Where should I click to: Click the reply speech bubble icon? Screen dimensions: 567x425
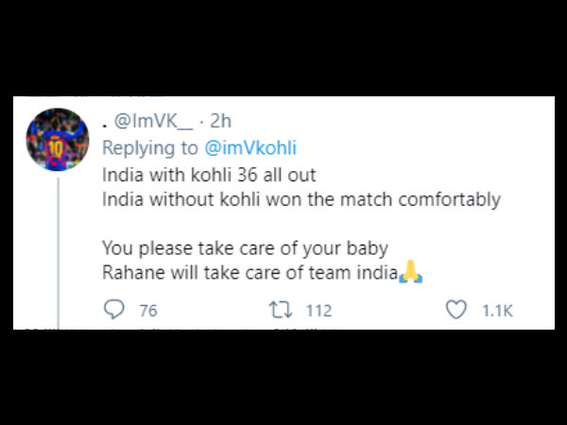point(114,310)
